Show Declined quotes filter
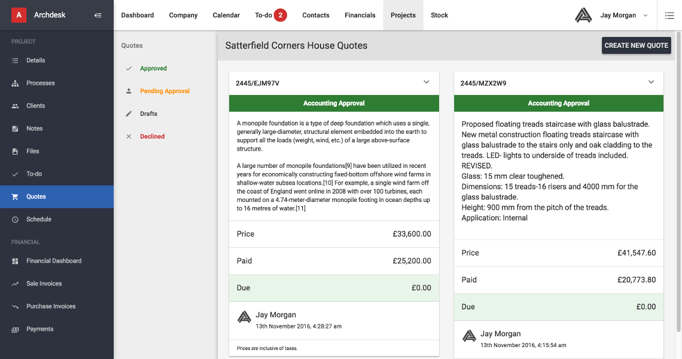The image size is (682, 359). (152, 137)
